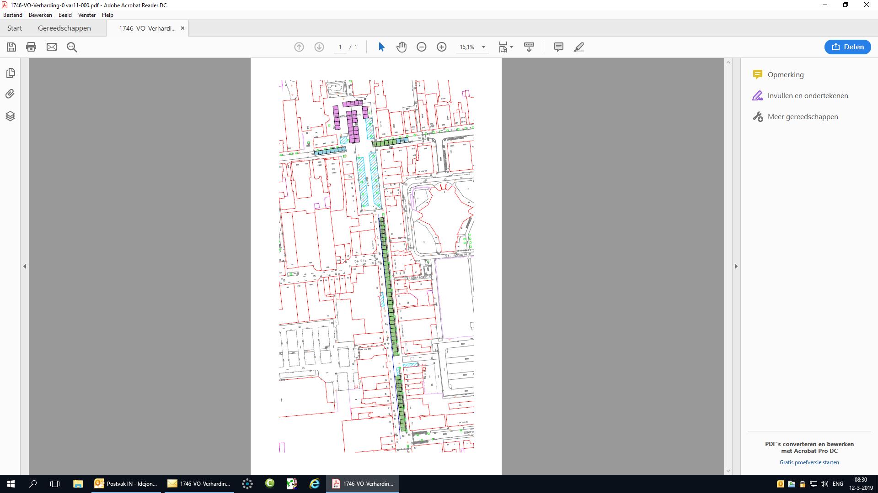Click Gratis proefversie starten link
878x493 pixels.
(809, 462)
